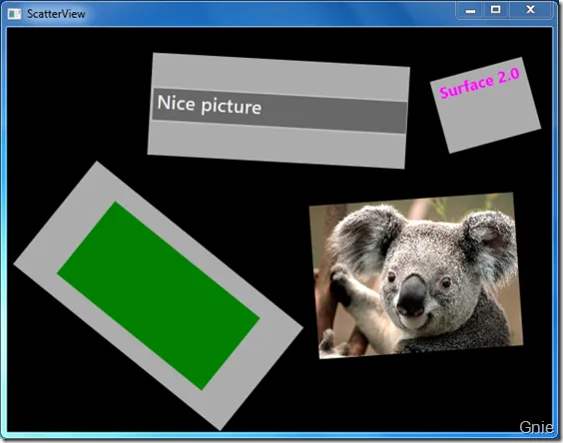The image size is (563, 443).
Task: Click the green rectangle
Action: [159, 295]
